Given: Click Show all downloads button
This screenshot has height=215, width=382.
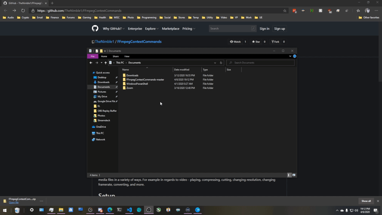Looking at the screenshot, I should [366, 201].
